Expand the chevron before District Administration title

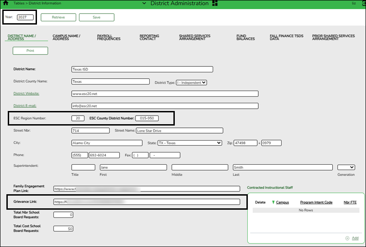pyautogui.click(x=144, y=3)
